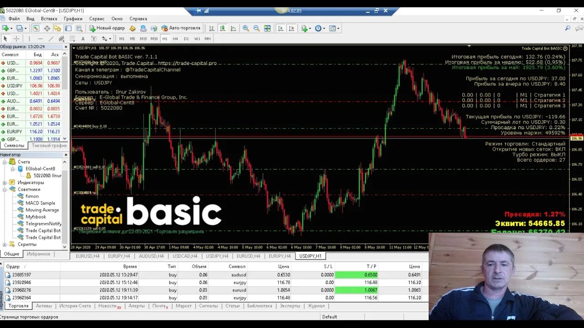584x328 pixels.
Task: Open the Эксперты terminal tab
Action: pos(290,306)
